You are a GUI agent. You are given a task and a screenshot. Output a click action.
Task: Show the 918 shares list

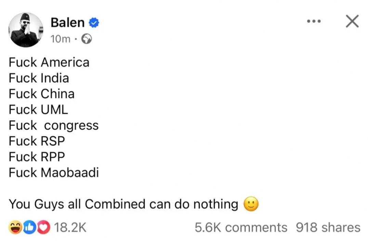[x=328, y=228]
